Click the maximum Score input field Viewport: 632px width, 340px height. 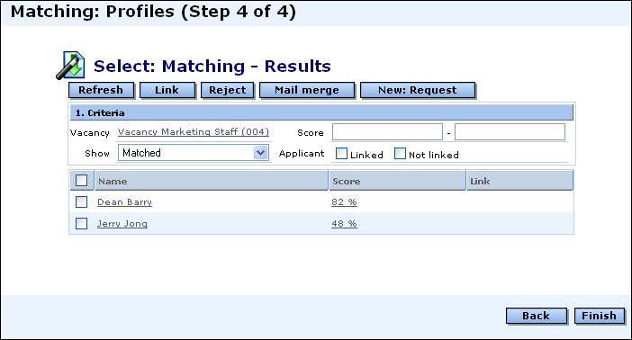[510, 131]
